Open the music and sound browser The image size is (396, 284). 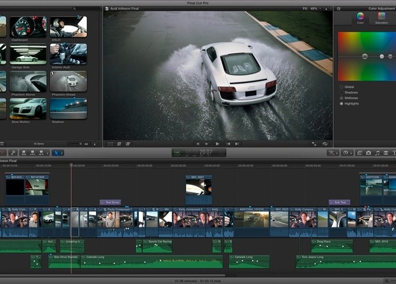coord(377,153)
